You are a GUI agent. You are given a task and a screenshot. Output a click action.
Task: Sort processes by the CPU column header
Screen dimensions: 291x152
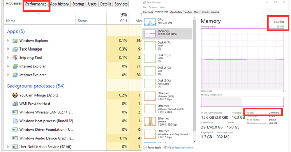coord(123,21)
